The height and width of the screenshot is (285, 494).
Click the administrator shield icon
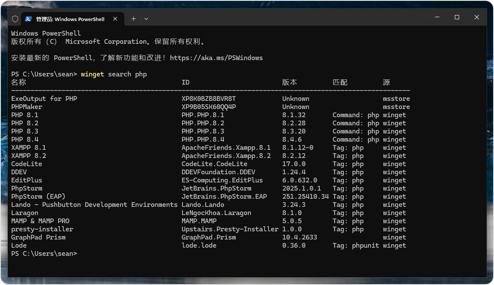click(x=15, y=19)
